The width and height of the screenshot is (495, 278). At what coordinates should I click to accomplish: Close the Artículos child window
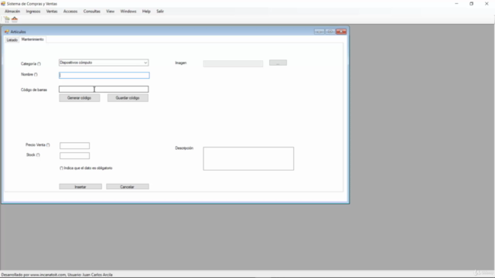point(341,32)
